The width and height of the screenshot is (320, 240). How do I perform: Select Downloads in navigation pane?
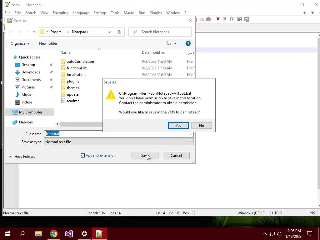click(x=31, y=72)
